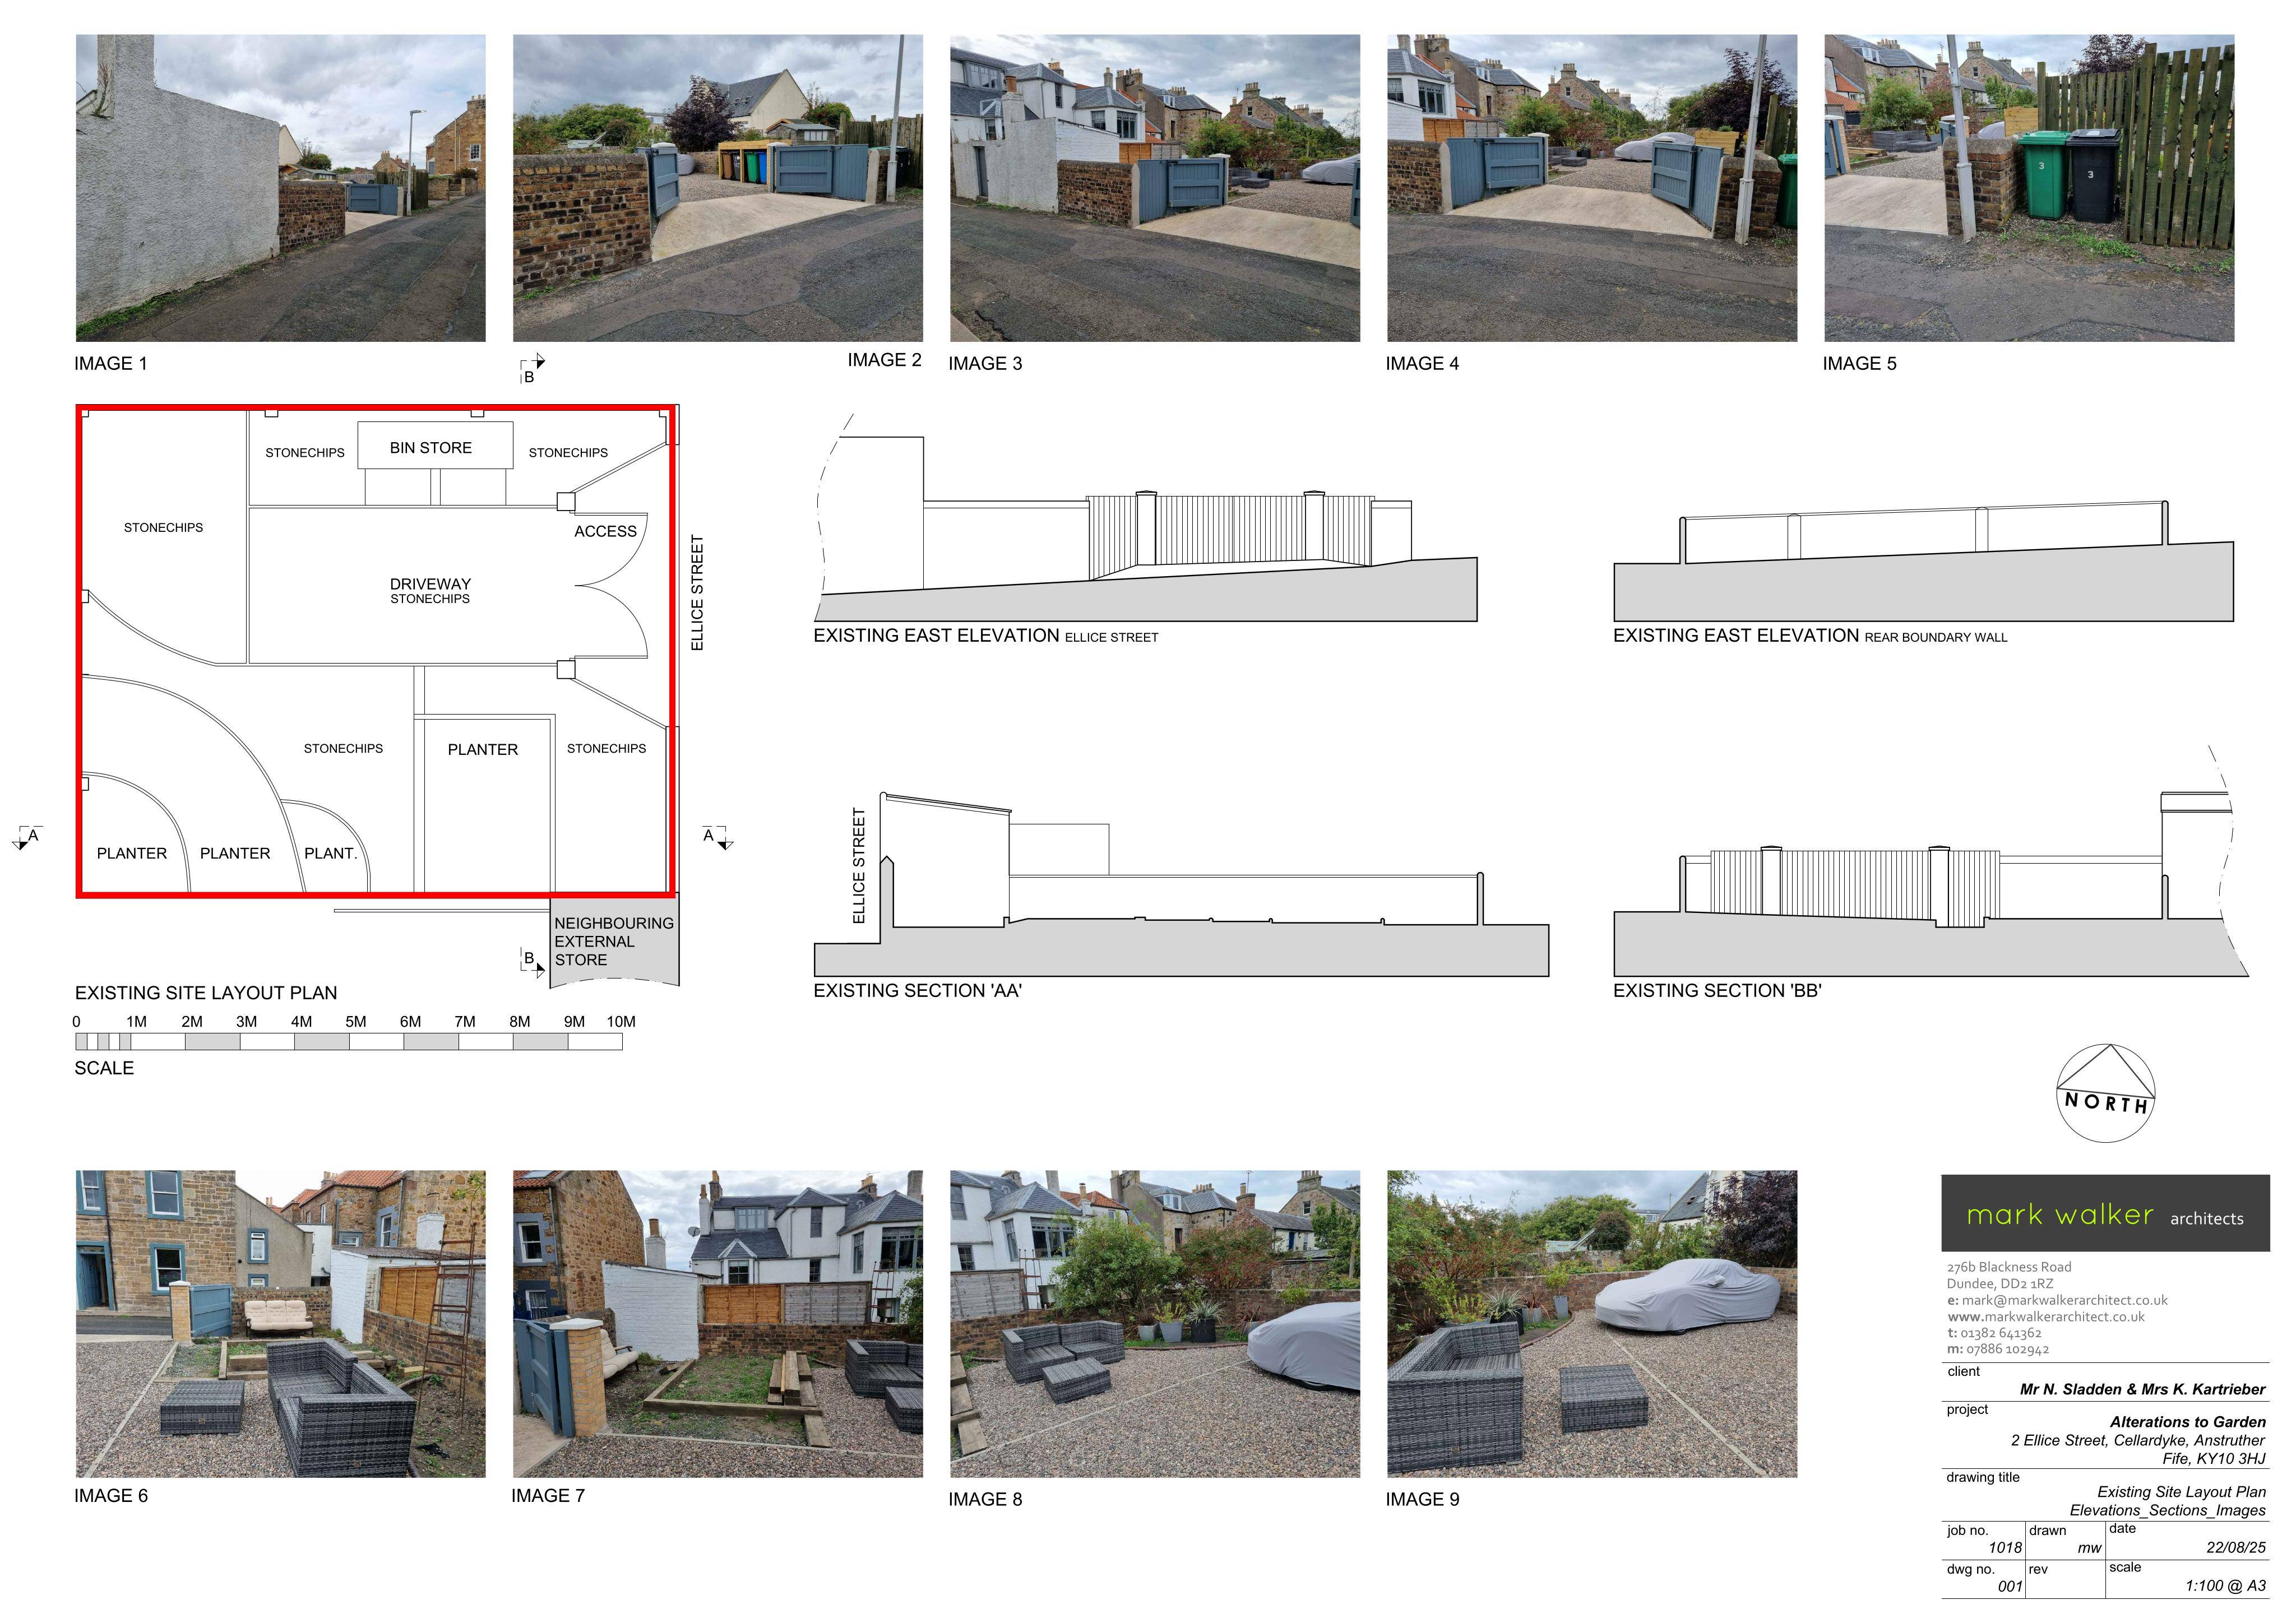Select the EXISTING EAST ELEVATION ELLICE STREET title
This screenshot has width=2296, height=1623.
985,636
